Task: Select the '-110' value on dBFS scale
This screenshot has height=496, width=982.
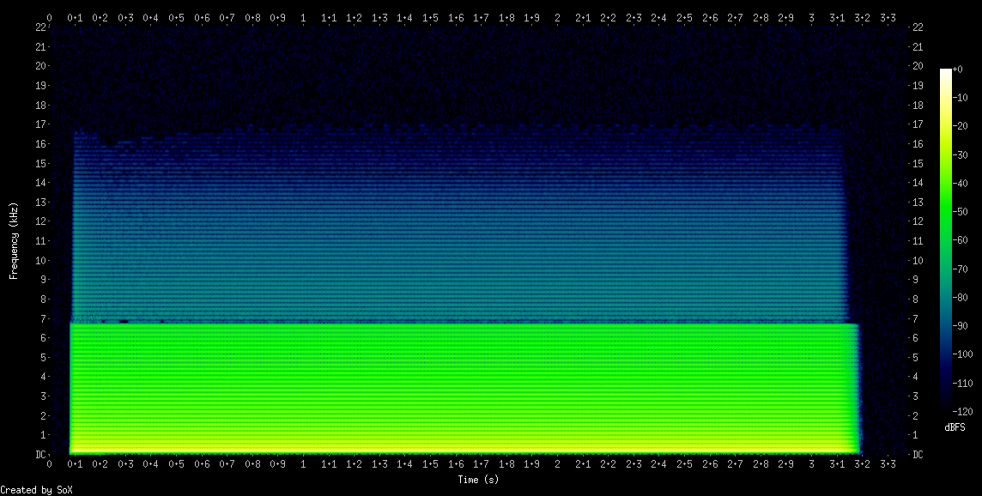Action: tap(962, 384)
